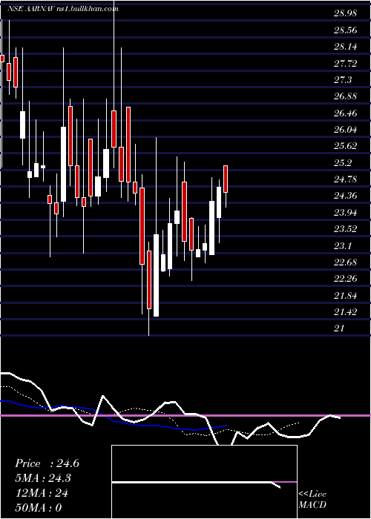Image resolution: width=371 pixels, height=519 pixels.
Task: Click the 26.46 price axis label
Action: (x=345, y=113)
